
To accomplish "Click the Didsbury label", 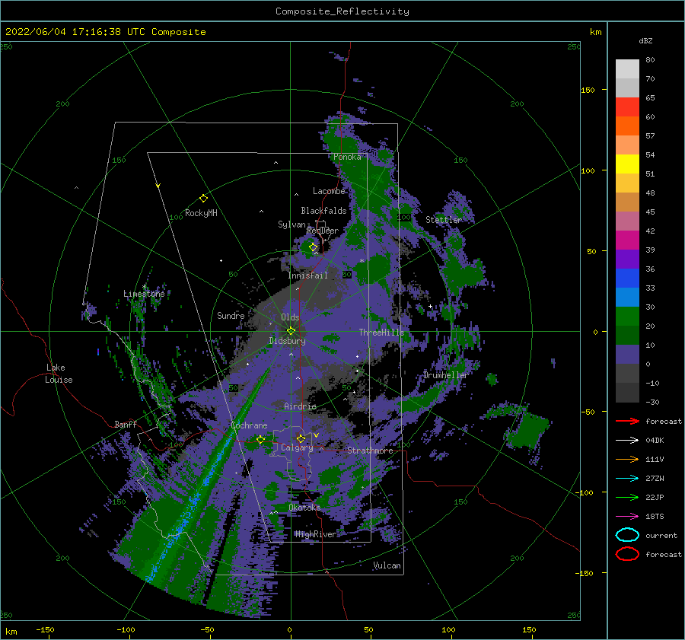I will click(x=288, y=341).
